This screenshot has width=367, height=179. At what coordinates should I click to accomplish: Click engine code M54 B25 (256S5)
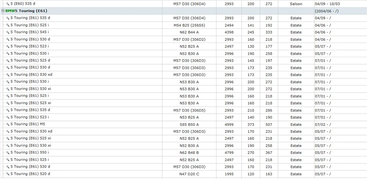coord(189,25)
